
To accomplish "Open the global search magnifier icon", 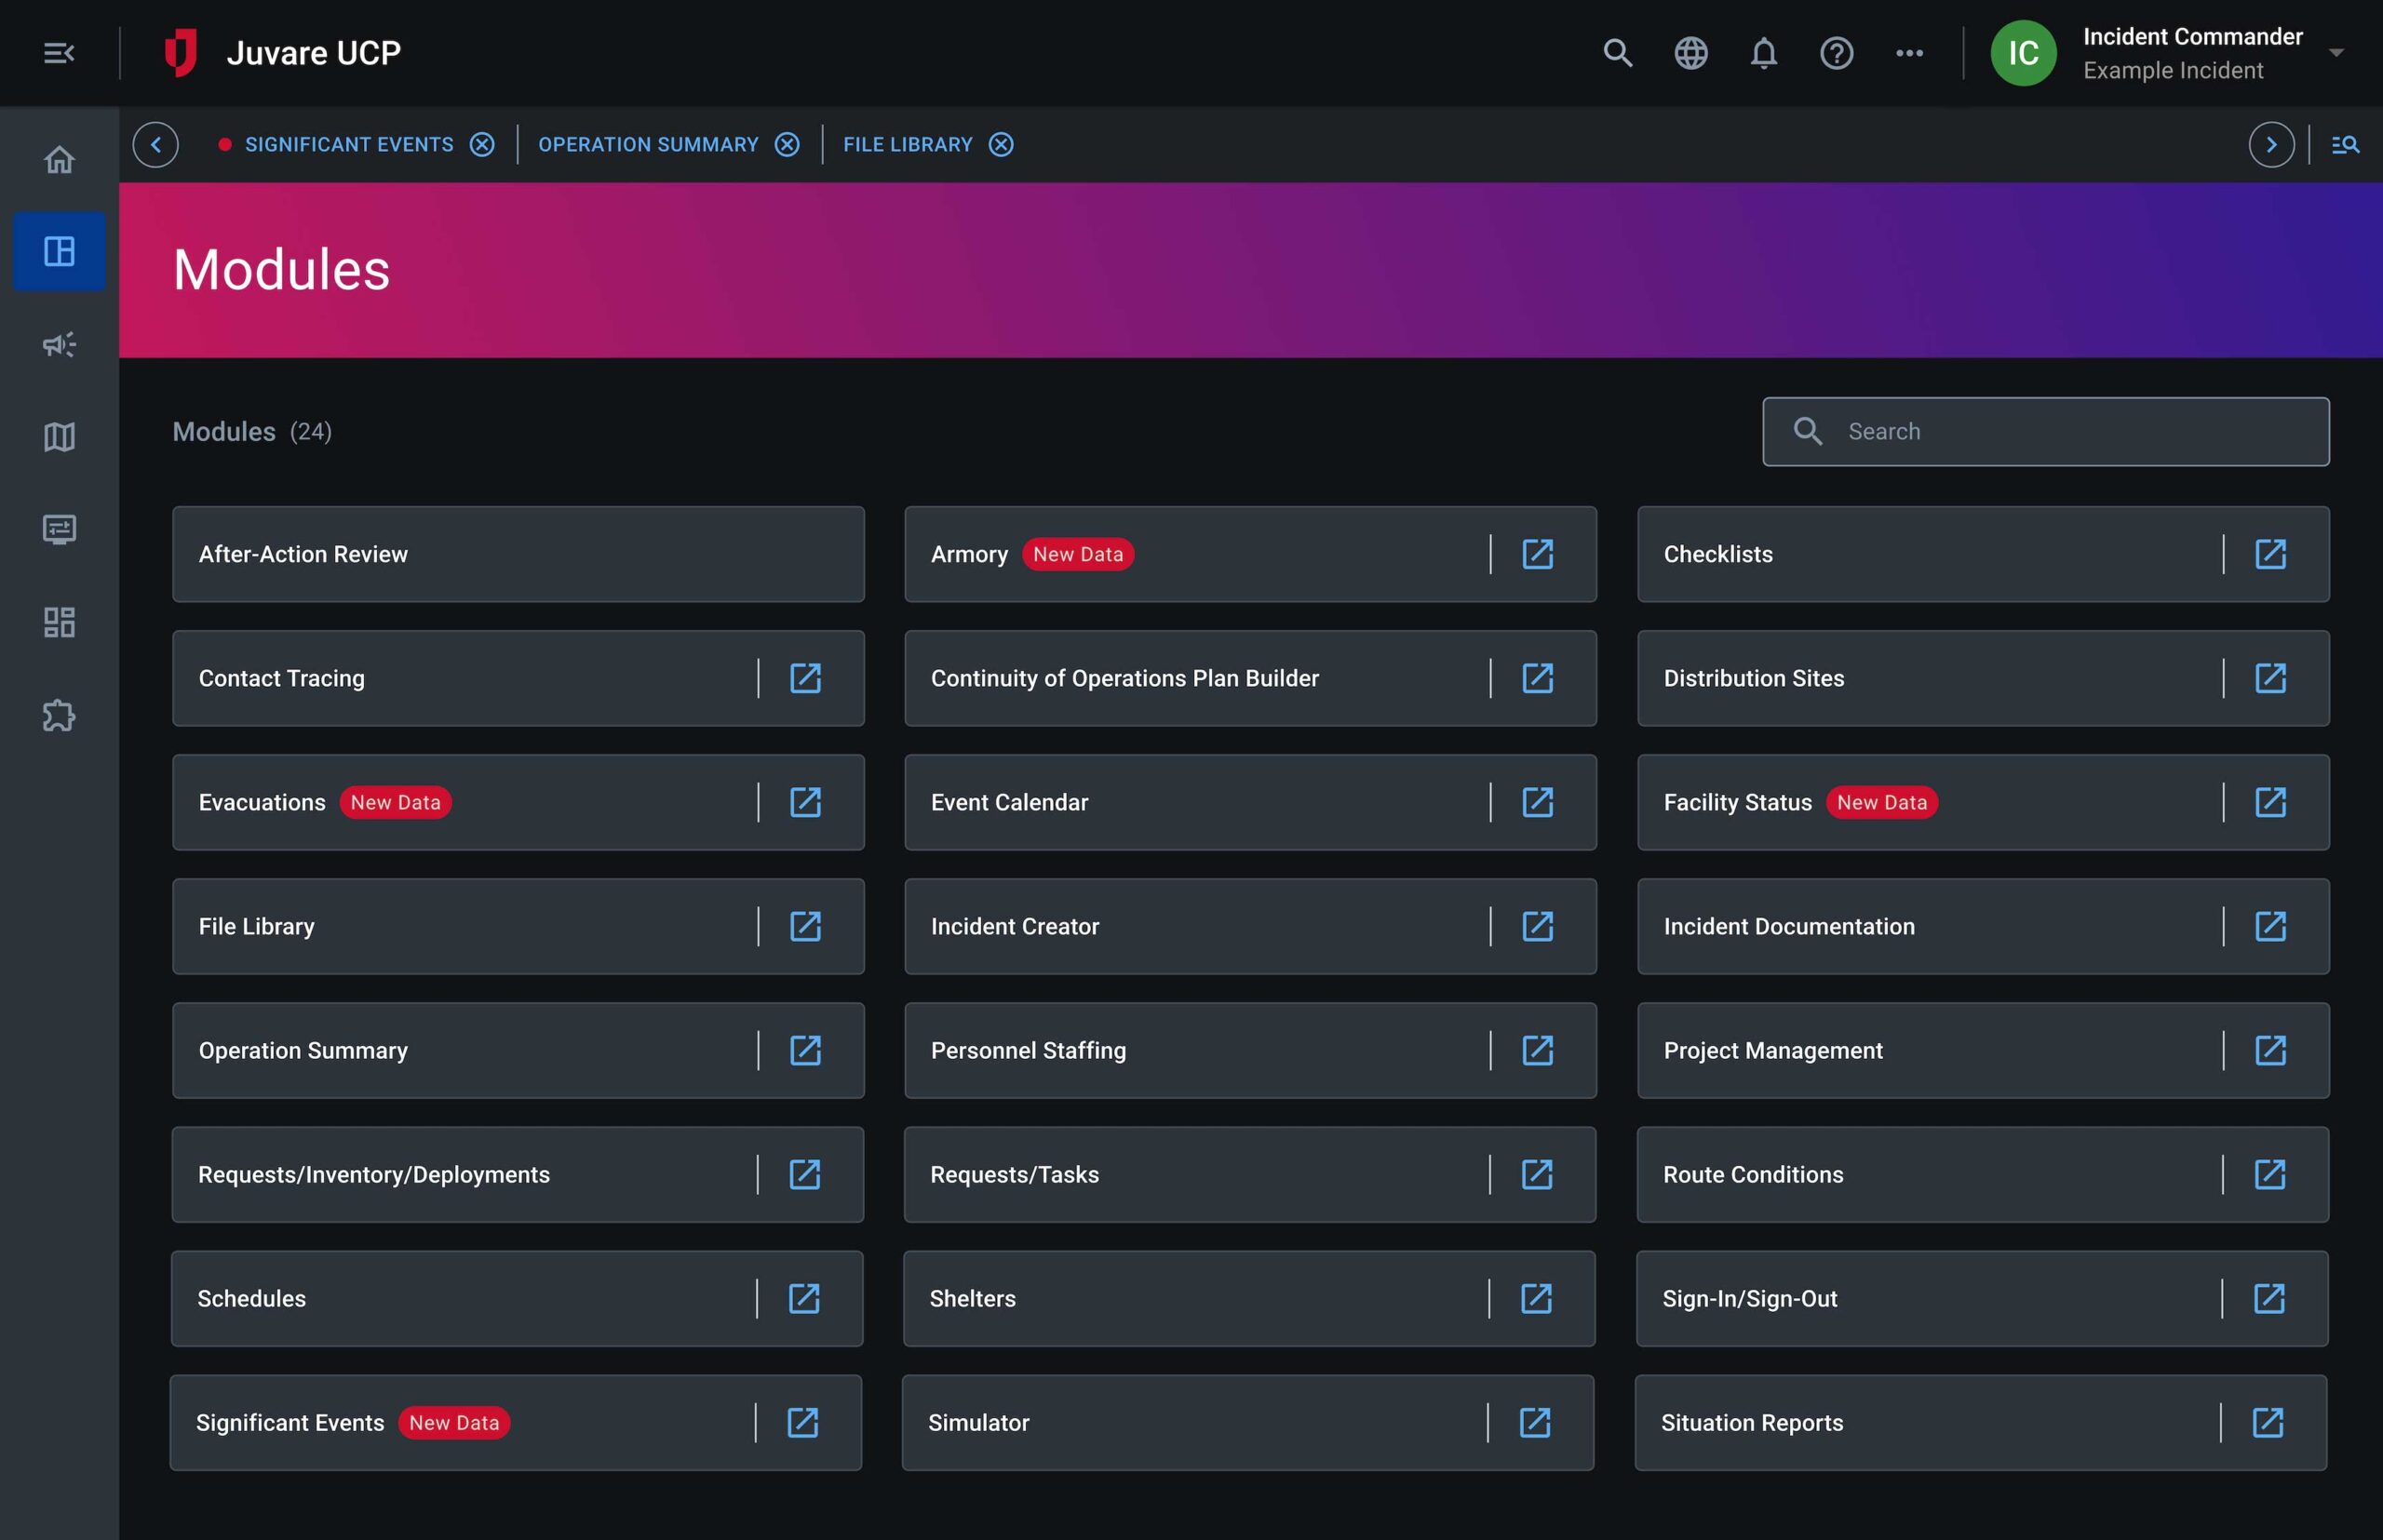I will (1618, 53).
